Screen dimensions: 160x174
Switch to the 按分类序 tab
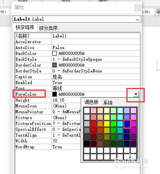(49, 28)
